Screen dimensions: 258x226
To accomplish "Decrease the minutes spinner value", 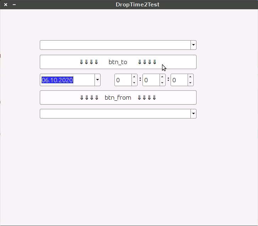I will 162,83.
